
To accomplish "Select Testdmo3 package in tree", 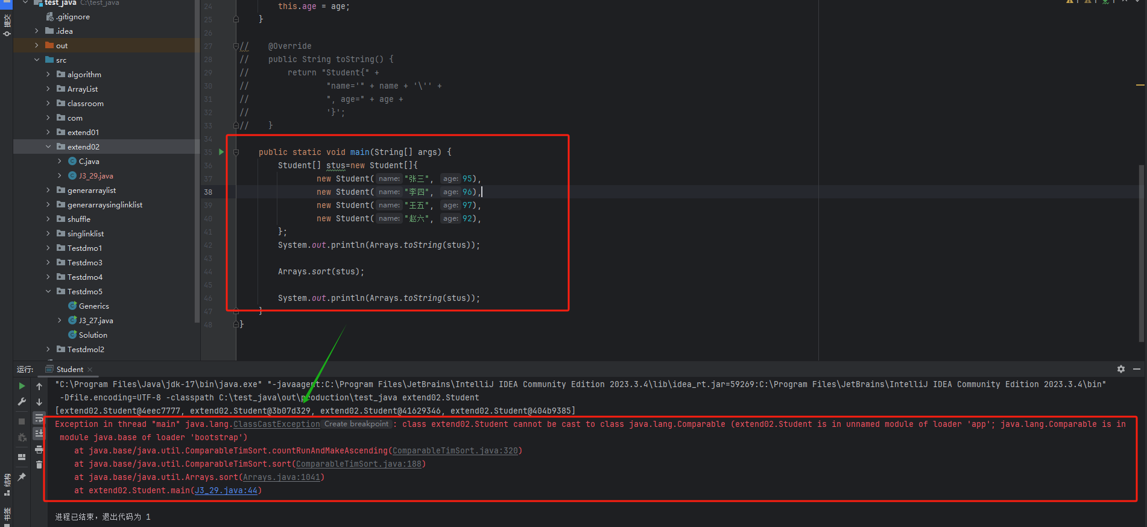I will coord(85,262).
